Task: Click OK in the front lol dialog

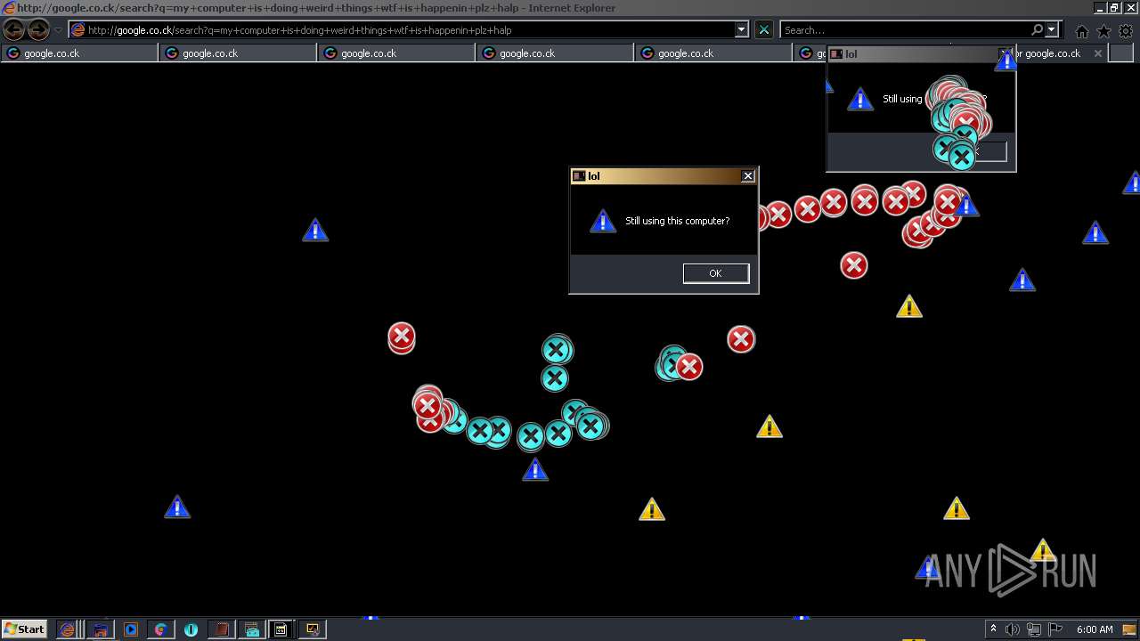Action: (716, 273)
